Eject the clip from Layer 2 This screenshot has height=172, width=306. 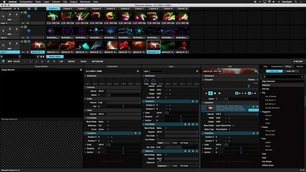[3, 31]
